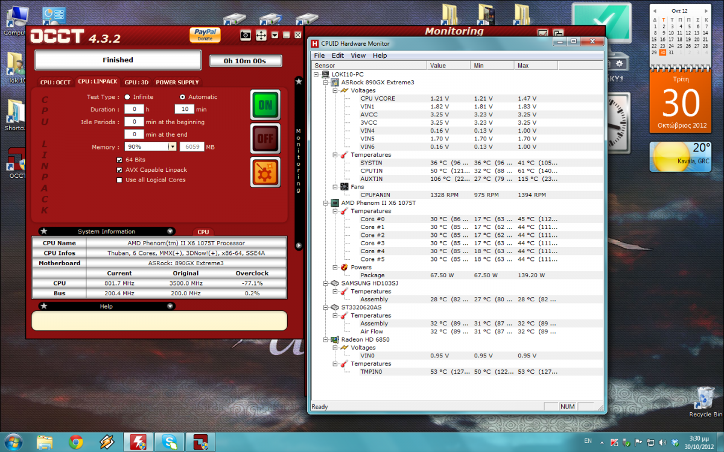
Task: Collapse the System Information section arrow
Action: pos(170,231)
